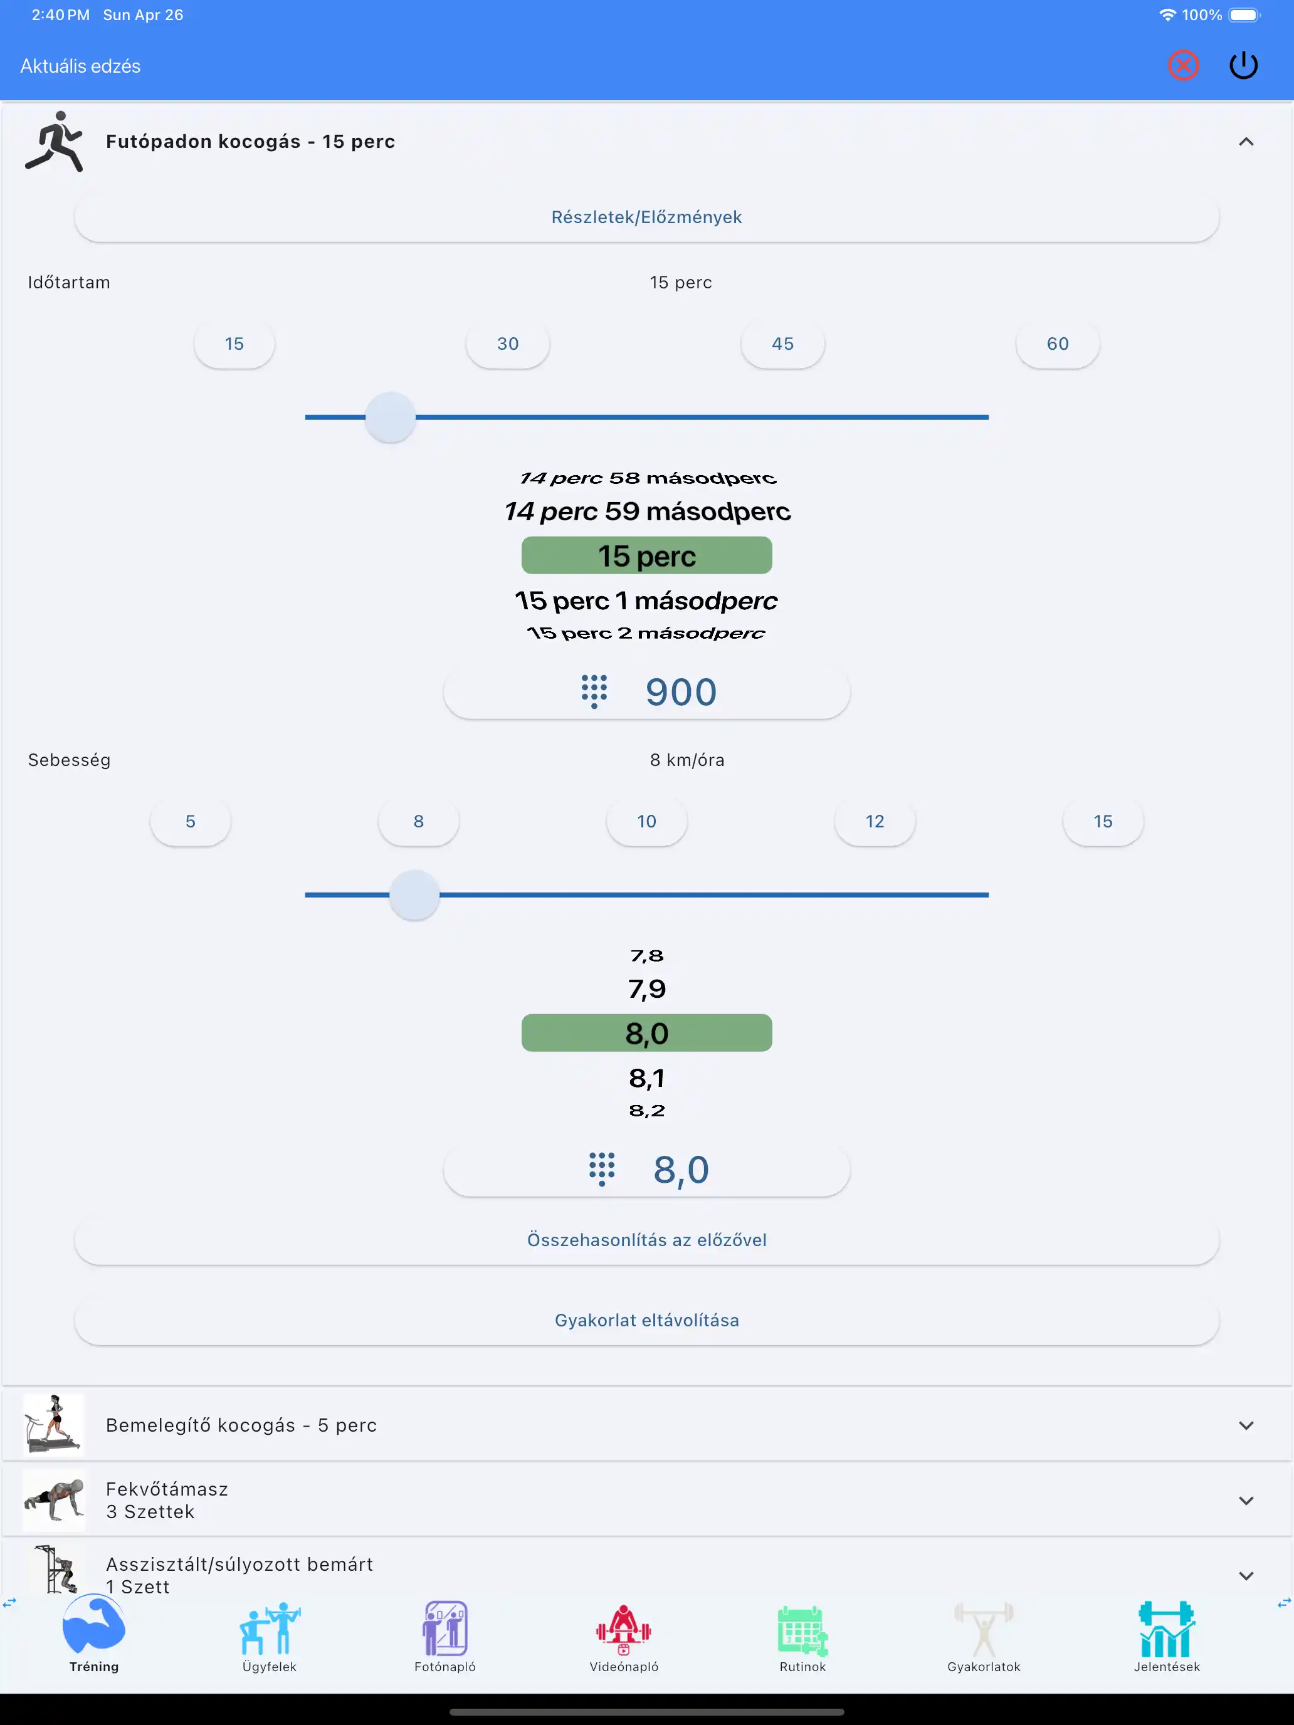Tap the red cancel workout icon
Viewport: 1294px width, 1725px height.
pos(1182,66)
